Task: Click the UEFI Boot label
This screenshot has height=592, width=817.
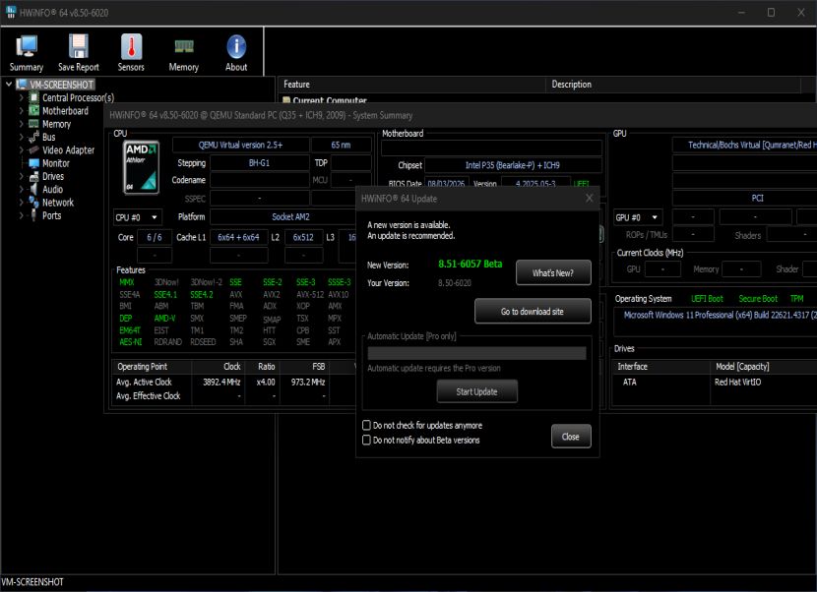Action: [x=707, y=299]
